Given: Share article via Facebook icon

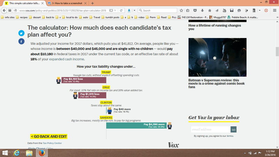Looking at the screenshot, I should point(21,42).
